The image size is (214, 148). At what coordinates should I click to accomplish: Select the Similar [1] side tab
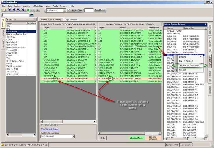pos(210,29)
